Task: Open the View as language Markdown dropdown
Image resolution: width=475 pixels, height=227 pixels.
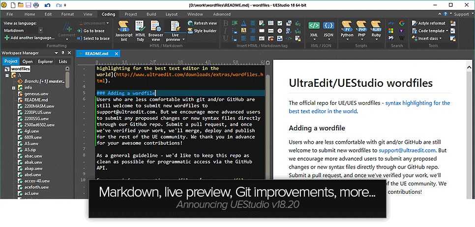Action: click(41, 30)
